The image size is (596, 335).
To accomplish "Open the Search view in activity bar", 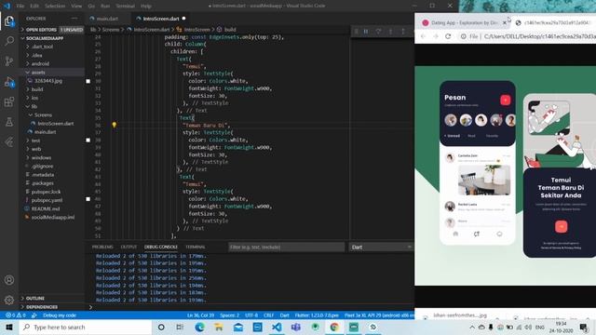I will [x=9, y=41].
